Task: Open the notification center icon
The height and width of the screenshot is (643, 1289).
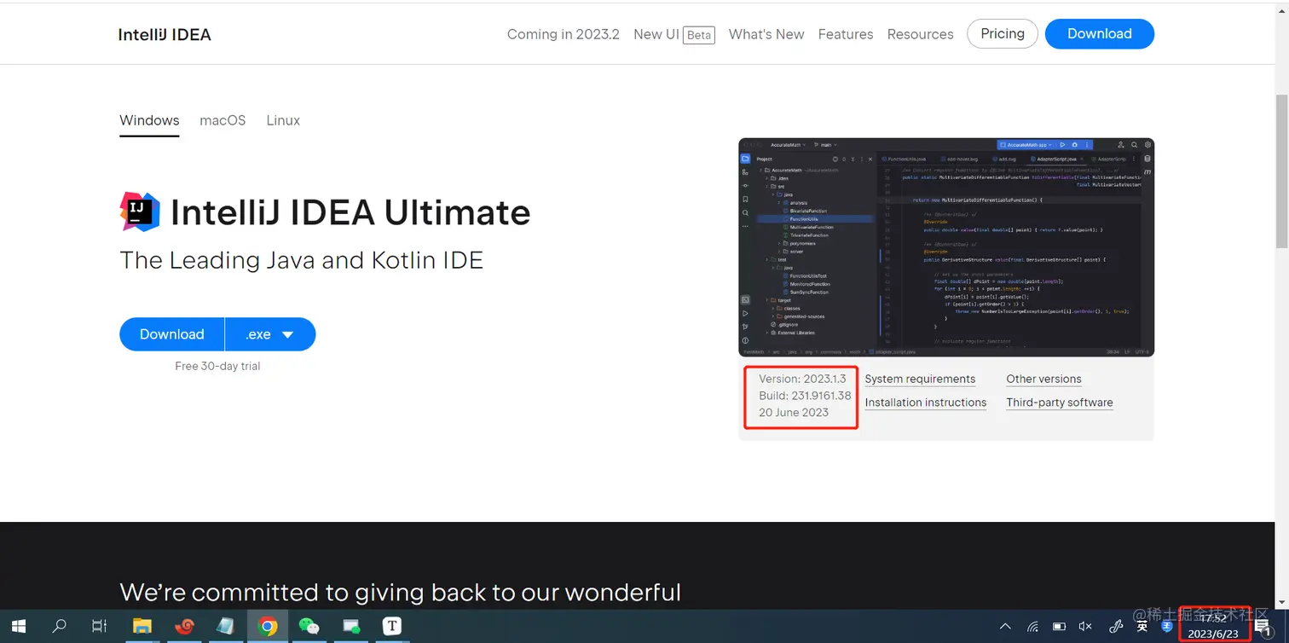Action: click(x=1264, y=627)
